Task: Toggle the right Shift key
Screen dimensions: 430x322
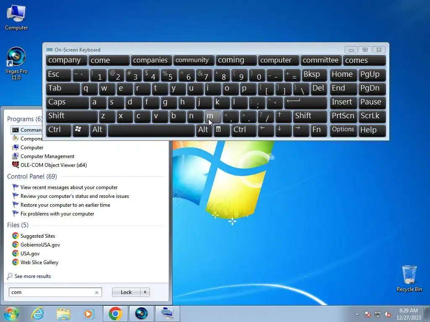Action: (x=310, y=117)
